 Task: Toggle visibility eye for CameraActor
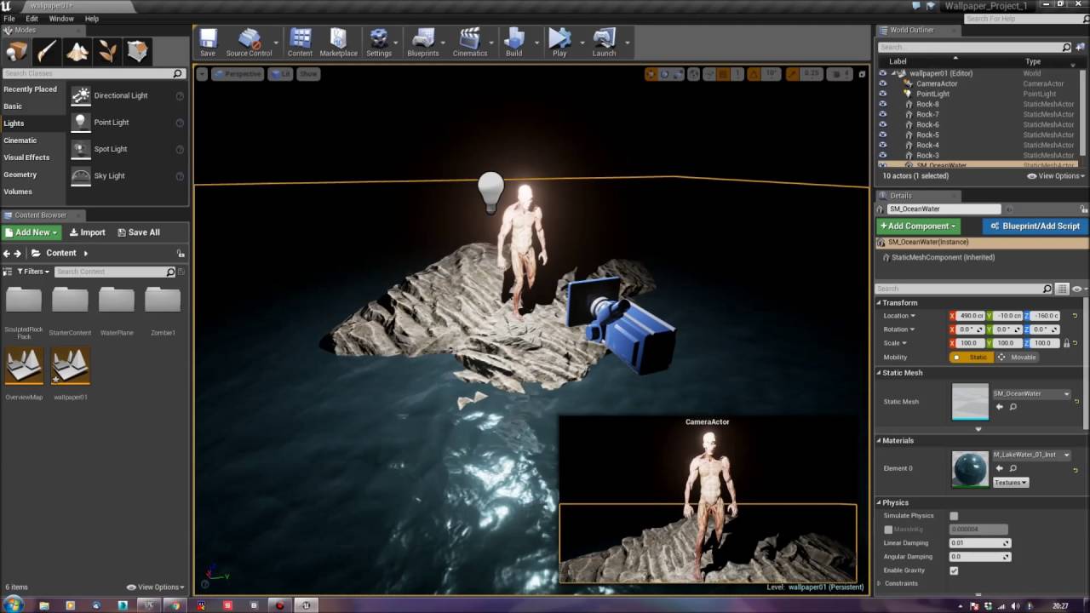[882, 83]
